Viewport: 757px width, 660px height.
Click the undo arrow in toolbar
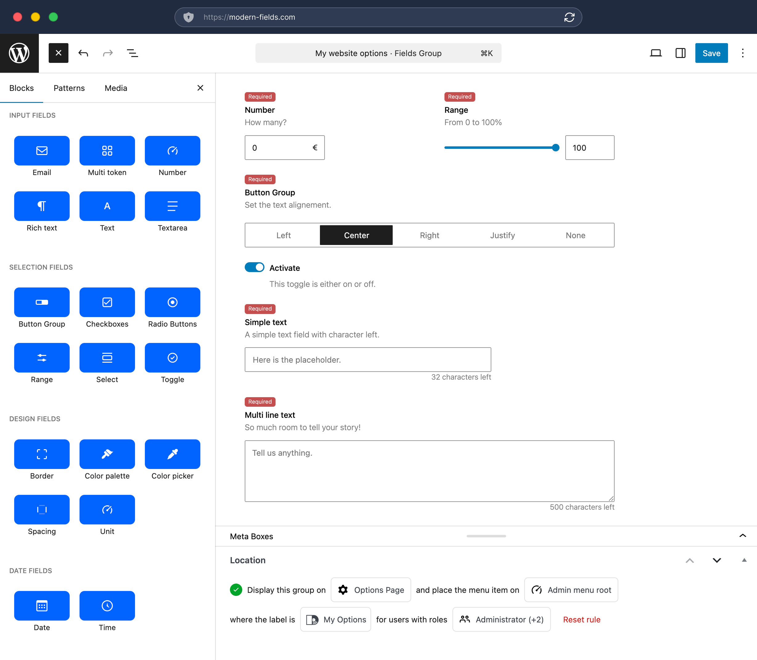(x=83, y=53)
